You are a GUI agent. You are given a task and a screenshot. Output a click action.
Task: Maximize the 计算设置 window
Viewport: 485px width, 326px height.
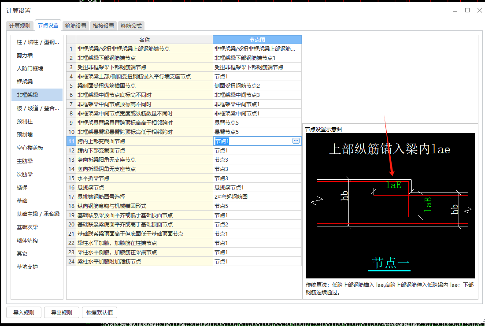[467, 10]
